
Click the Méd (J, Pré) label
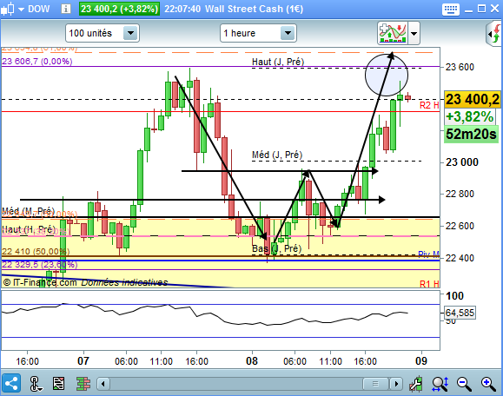click(x=277, y=155)
